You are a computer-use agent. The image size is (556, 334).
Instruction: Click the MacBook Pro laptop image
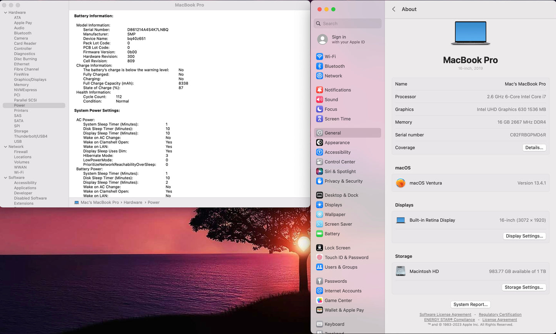471,34
